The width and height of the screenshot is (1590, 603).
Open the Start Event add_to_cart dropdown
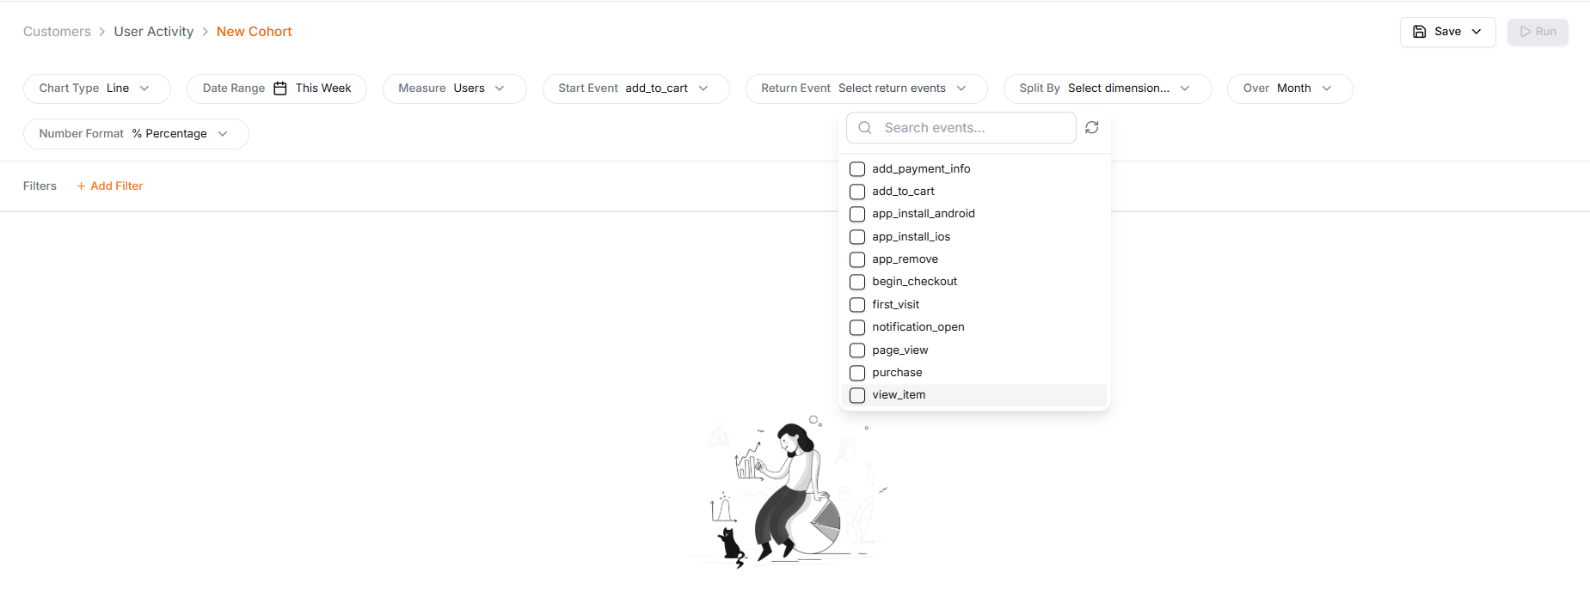coord(636,88)
